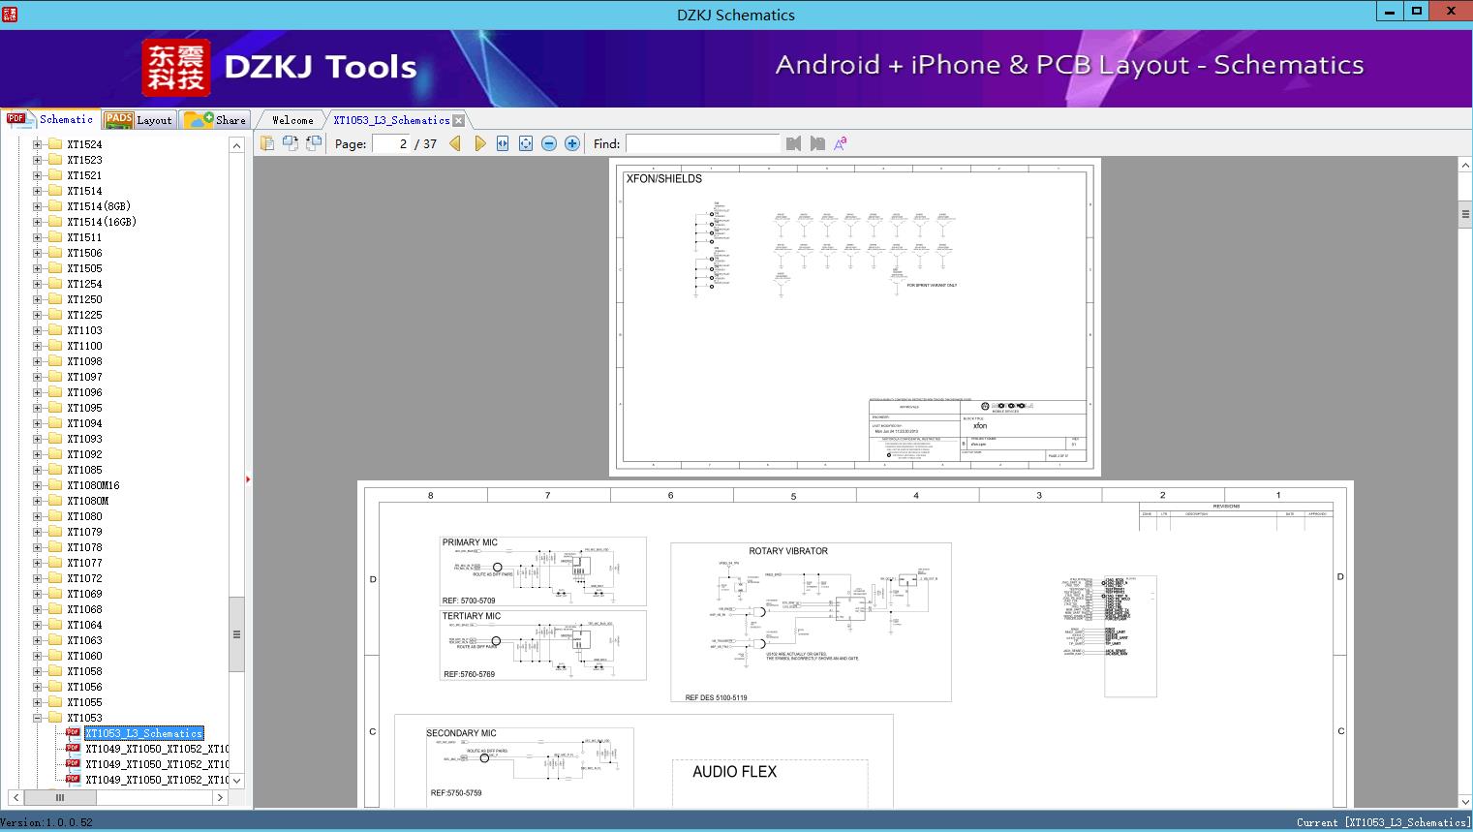Go to the previous page arrow
This screenshot has height=832, width=1473.
coord(455,143)
